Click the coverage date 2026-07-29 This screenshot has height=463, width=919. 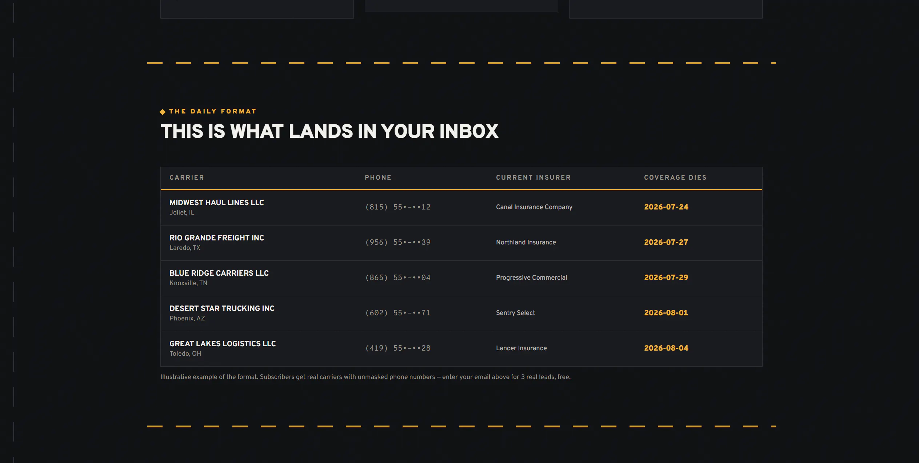click(x=666, y=278)
